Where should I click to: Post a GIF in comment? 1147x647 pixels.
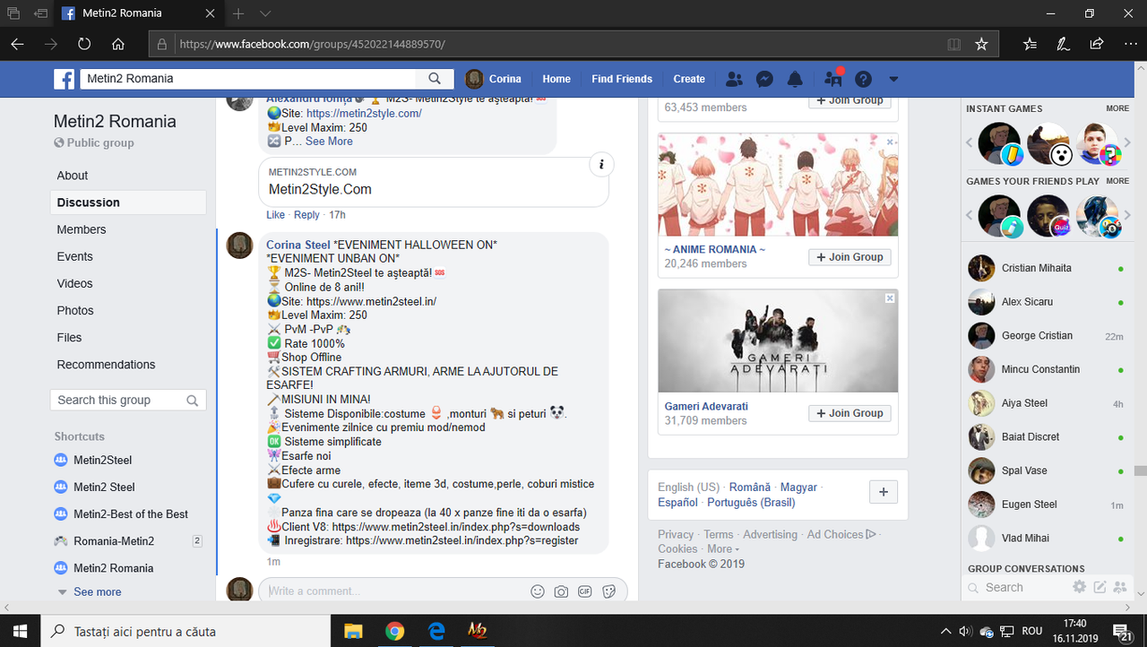click(585, 591)
